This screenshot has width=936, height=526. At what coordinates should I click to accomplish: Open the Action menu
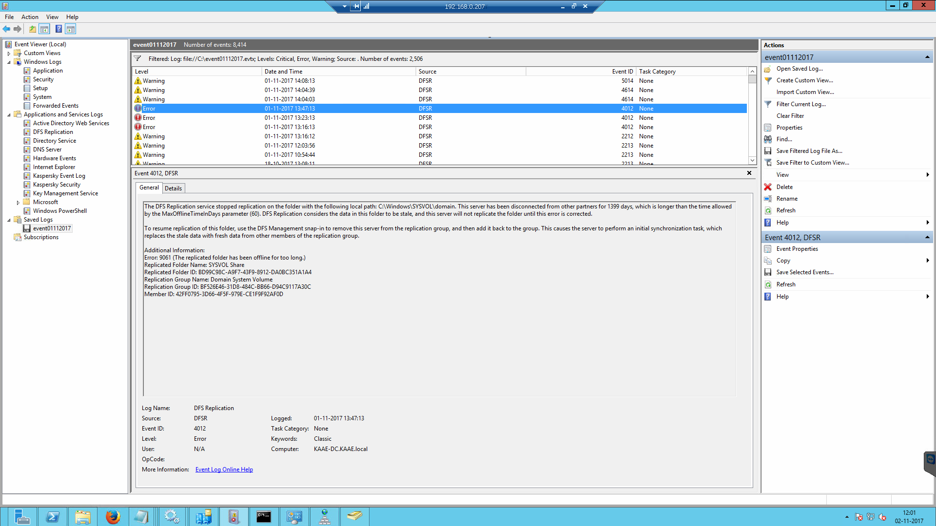coord(30,17)
